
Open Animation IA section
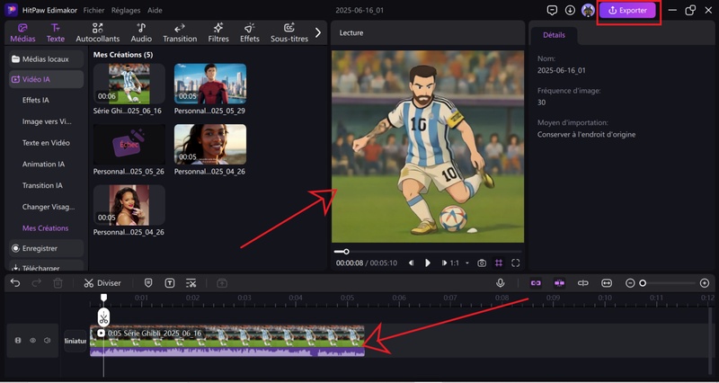coord(43,165)
